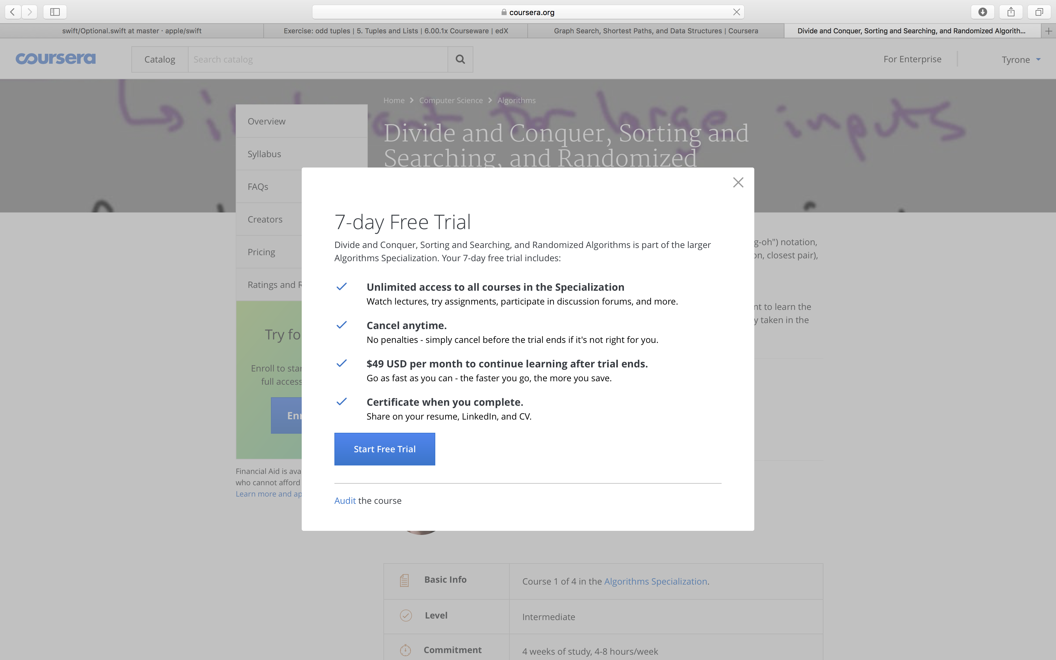Switch to Graph Search Coursera tab
The width and height of the screenshot is (1056, 660).
(655, 31)
